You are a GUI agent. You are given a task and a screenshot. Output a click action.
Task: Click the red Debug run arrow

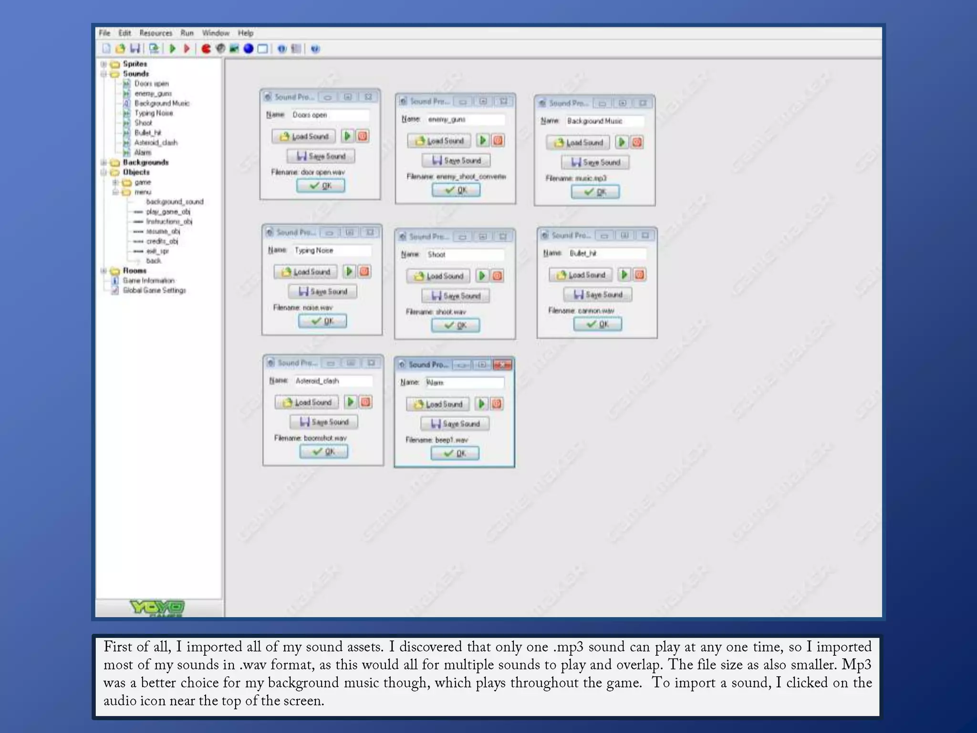coord(187,49)
